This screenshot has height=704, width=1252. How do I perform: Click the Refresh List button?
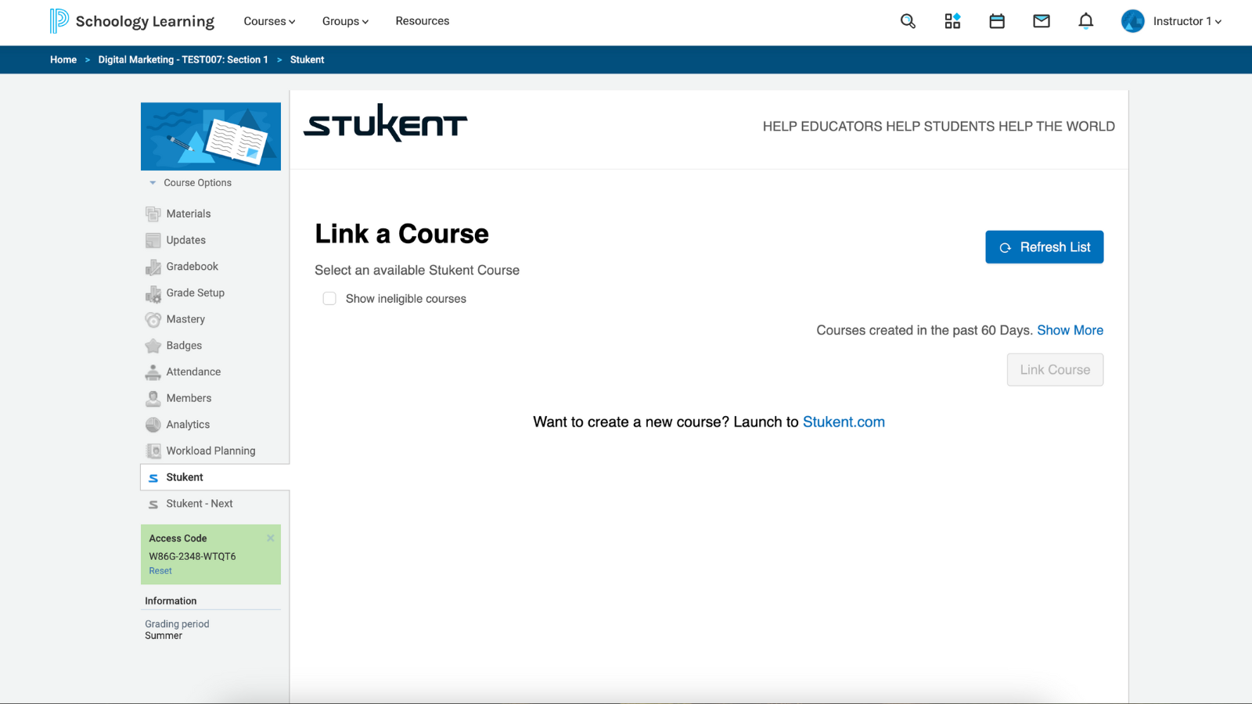pos(1045,247)
